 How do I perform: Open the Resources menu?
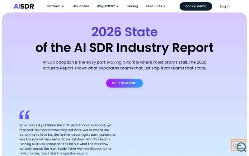point(156,6)
